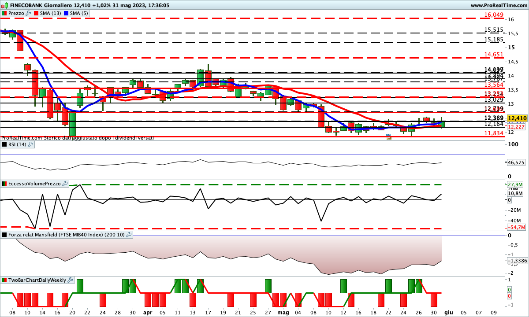
Task: Select the SMA (5) indicator label
Action: 79,13
